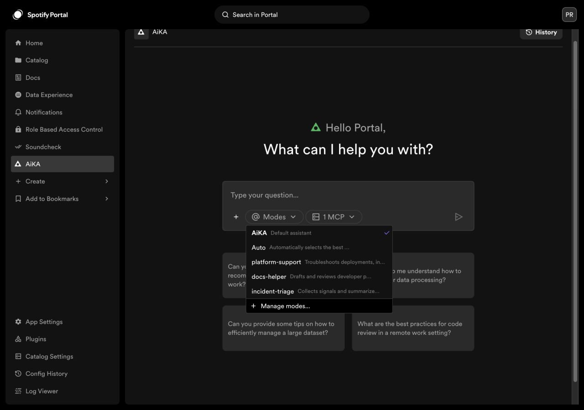The height and width of the screenshot is (410, 584).
Task: Click the Spotify Portal logo
Action: [x=40, y=15]
